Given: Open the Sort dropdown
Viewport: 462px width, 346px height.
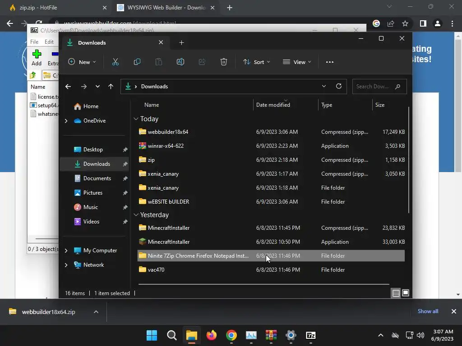Looking at the screenshot, I should [x=256, y=62].
